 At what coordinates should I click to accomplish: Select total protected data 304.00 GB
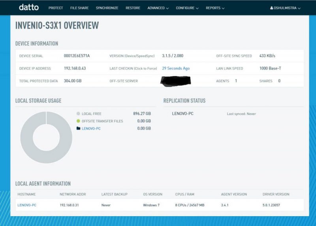pyautogui.click(x=73, y=81)
